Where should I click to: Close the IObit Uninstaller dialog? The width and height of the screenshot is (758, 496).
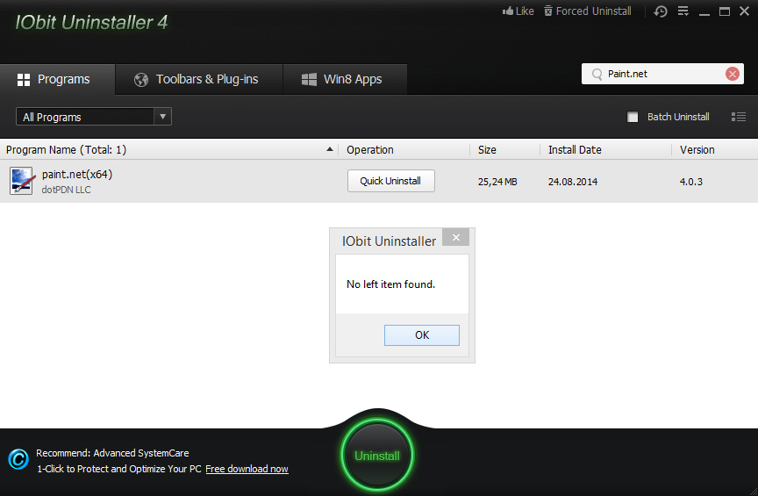click(x=456, y=237)
